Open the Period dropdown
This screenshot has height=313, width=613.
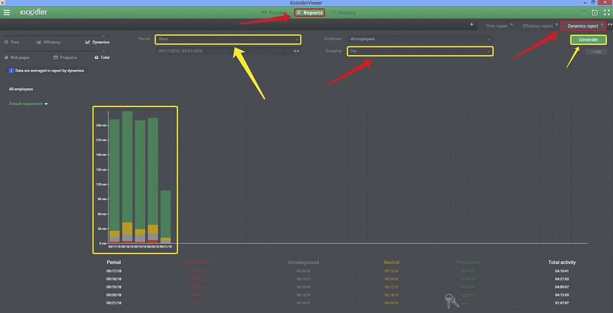tap(228, 39)
